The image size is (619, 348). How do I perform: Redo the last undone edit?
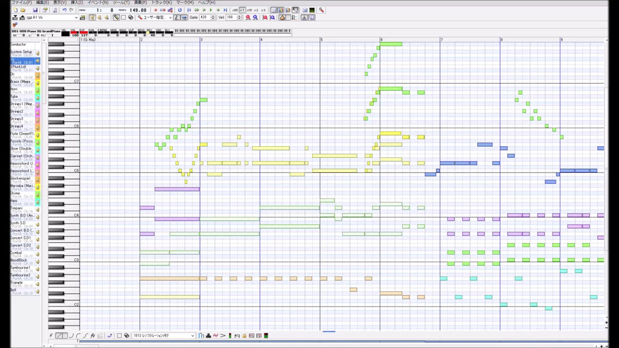[x=72, y=10]
